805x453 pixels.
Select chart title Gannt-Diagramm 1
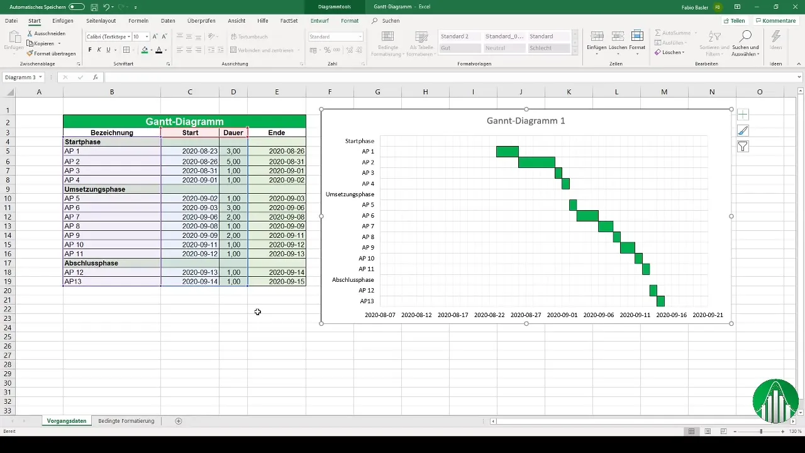point(526,120)
